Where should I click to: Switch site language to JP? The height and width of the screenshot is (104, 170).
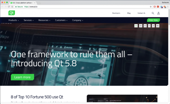coord(153,26)
